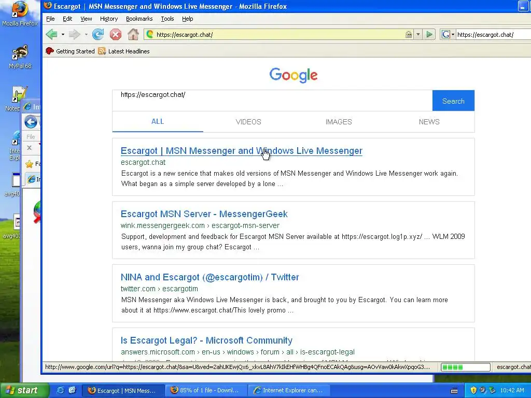Screen dimensions: 531x398
Task: Click the page loading progress bar
Action: point(466,367)
